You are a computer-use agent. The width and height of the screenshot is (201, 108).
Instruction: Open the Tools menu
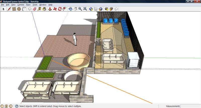(35, 5)
